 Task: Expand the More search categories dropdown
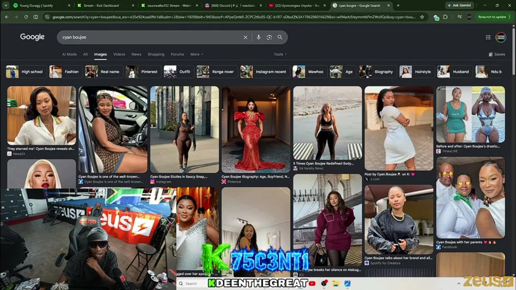pyautogui.click(x=196, y=54)
